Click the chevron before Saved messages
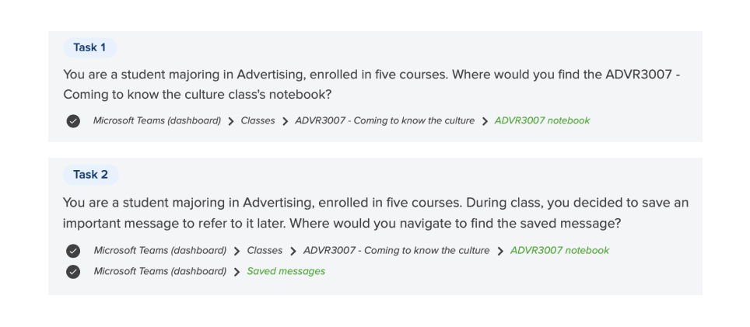Screen dimensions: 750x327 (237, 272)
